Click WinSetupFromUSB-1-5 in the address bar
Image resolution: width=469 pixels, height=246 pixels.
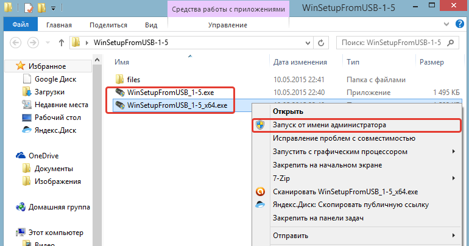pyautogui.click(x=131, y=43)
